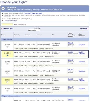Open flight number BA1541 details
This screenshot has width=90, height=101.
pos(70,43)
